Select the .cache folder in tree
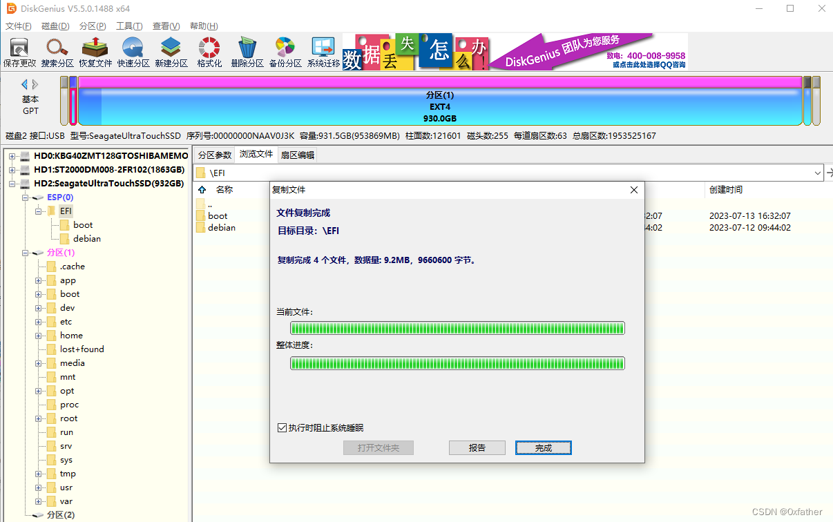 (x=73, y=267)
